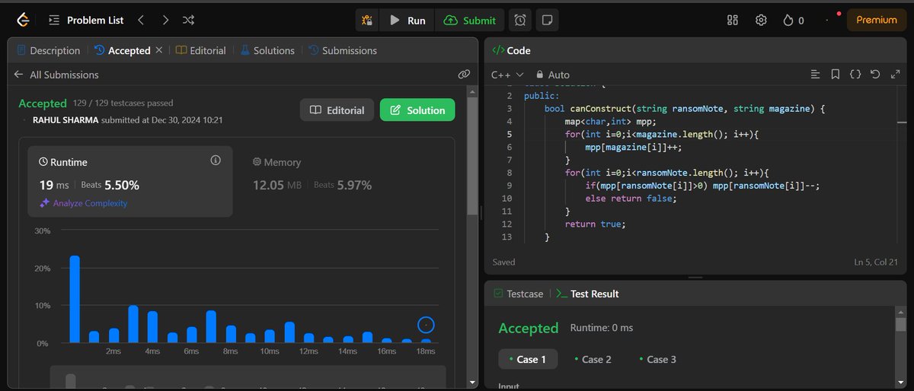This screenshot has width=914, height=391.
Task: Select Case 2 result
Action: pos(593,359)
